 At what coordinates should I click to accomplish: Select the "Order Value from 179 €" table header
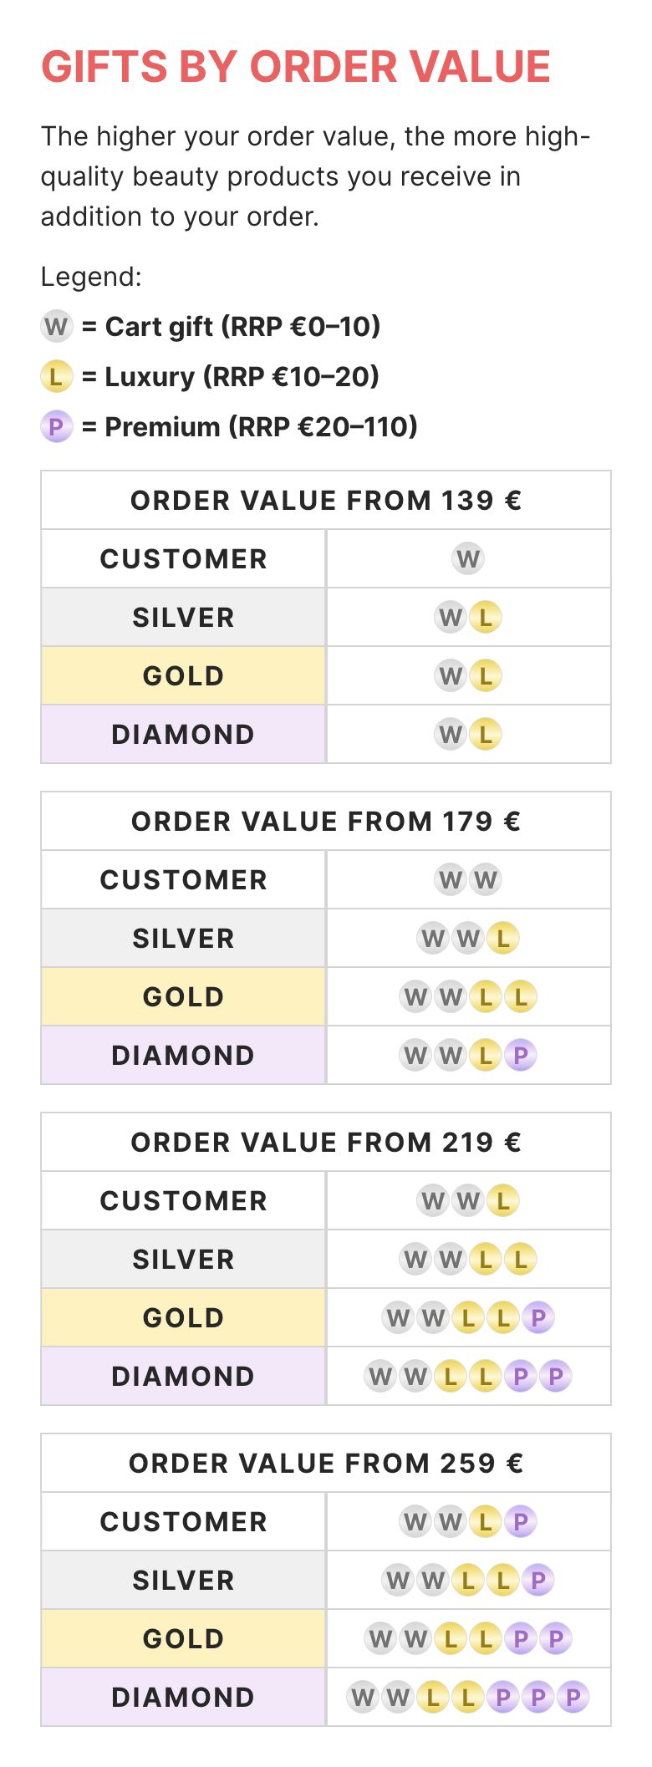326,821
